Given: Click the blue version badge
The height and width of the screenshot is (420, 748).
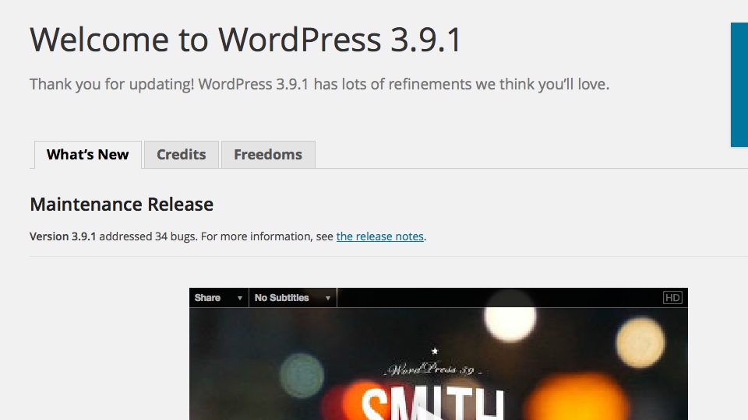Looking at the screenshot, I should tap(739, 85).
